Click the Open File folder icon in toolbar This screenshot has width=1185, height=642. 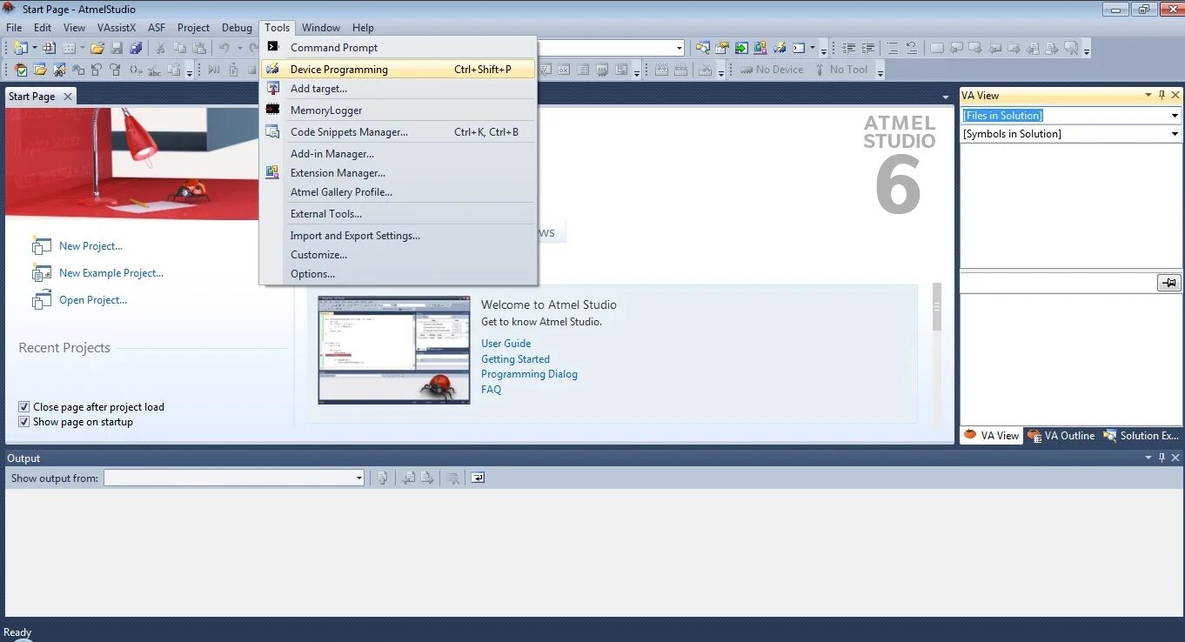[98, 48]
